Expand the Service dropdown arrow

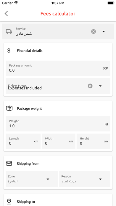104,32
